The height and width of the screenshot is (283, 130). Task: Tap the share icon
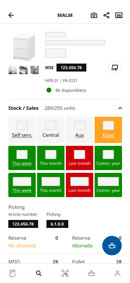pyautogui.click(x=106, y=15)
